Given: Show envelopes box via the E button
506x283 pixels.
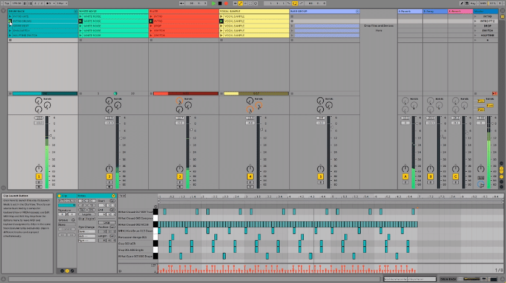Looking at the screenshot, I should pyautogui.click(x=72, y=271).
